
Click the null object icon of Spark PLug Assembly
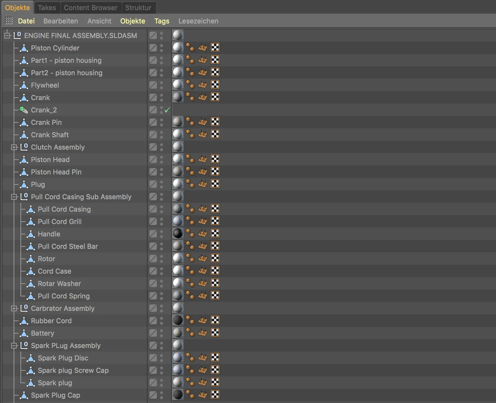click(x=24, y=346)
